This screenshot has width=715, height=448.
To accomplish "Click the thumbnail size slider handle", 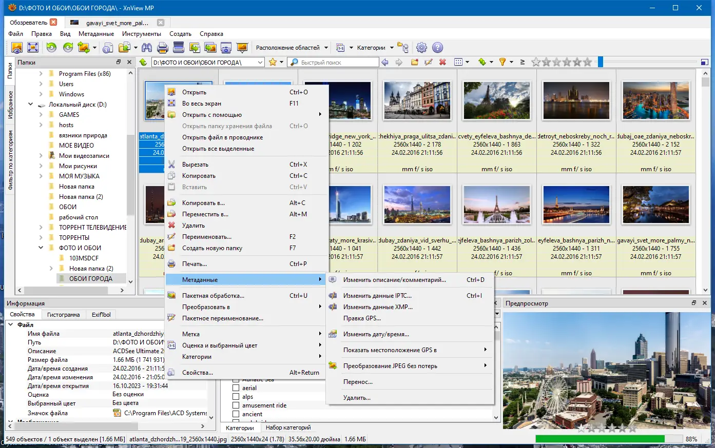I will [600, 62].
